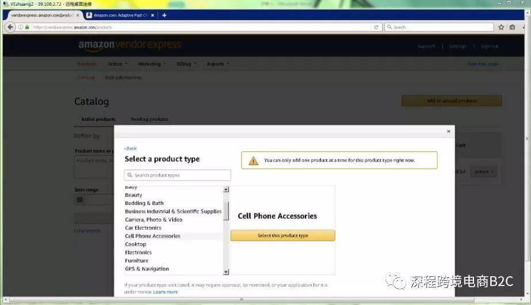Close the product type dialog with X
This screenshot has width=531, height=305.
coord(448,131)
